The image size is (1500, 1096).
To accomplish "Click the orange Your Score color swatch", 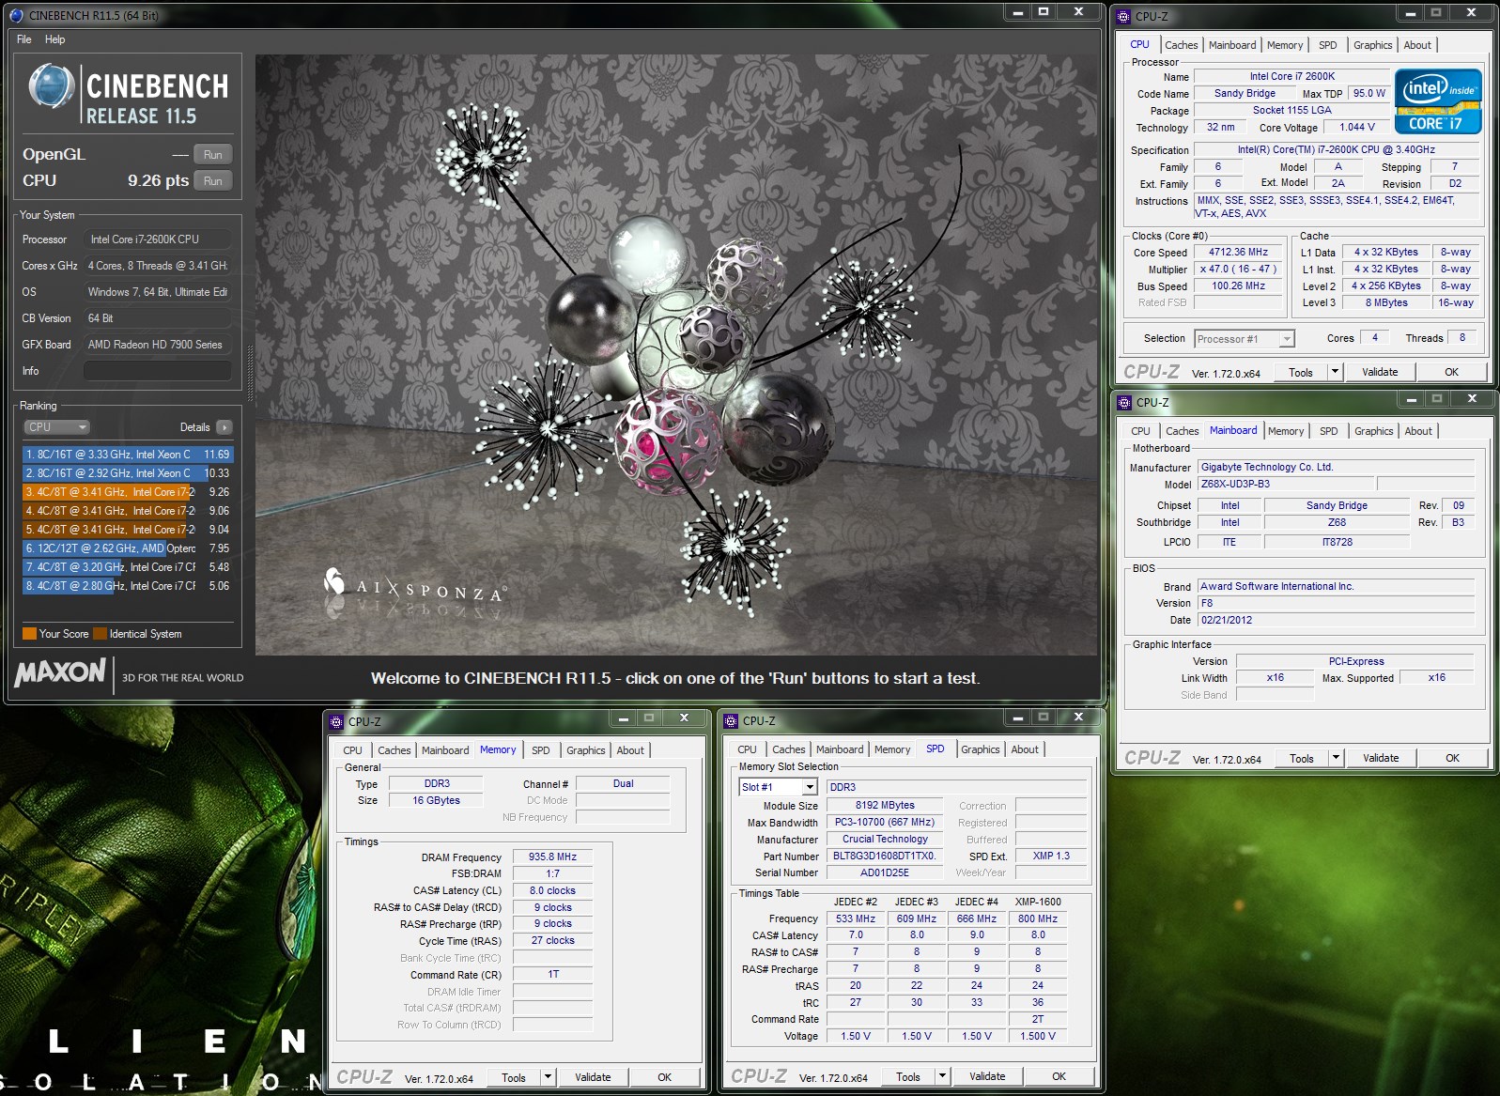I will coord(29,634).
